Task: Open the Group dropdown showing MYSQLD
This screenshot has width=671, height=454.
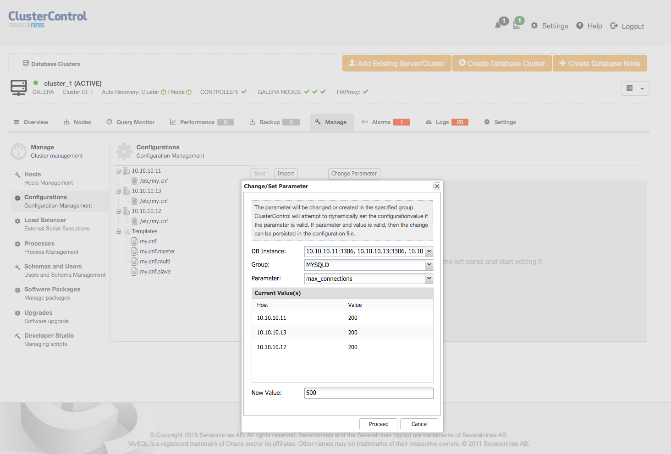Action: pos(429,265)
